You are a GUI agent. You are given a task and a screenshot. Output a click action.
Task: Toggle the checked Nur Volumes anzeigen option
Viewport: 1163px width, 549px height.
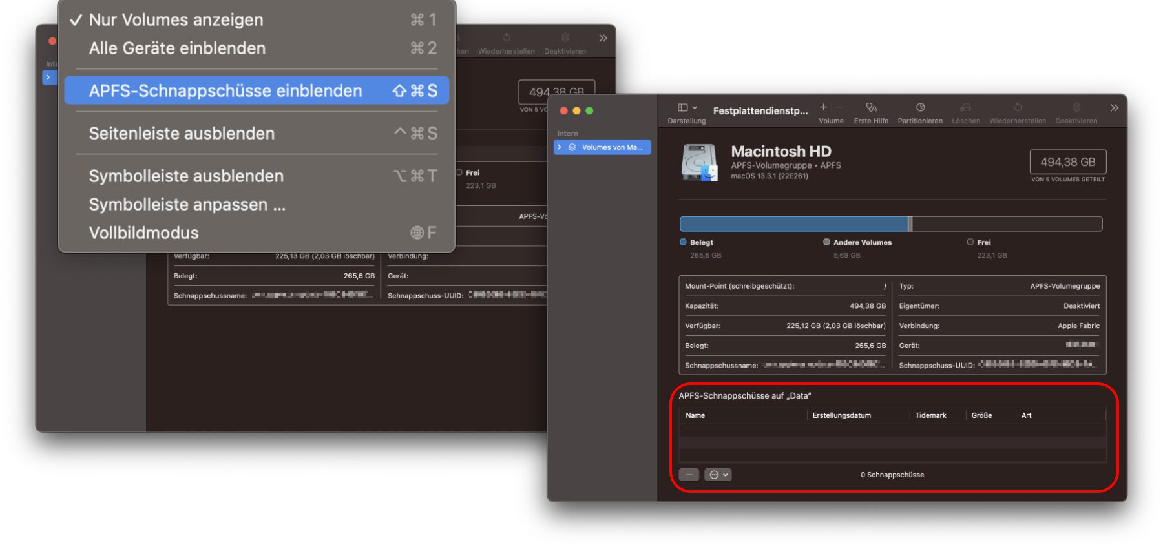(x=176, y=20)
